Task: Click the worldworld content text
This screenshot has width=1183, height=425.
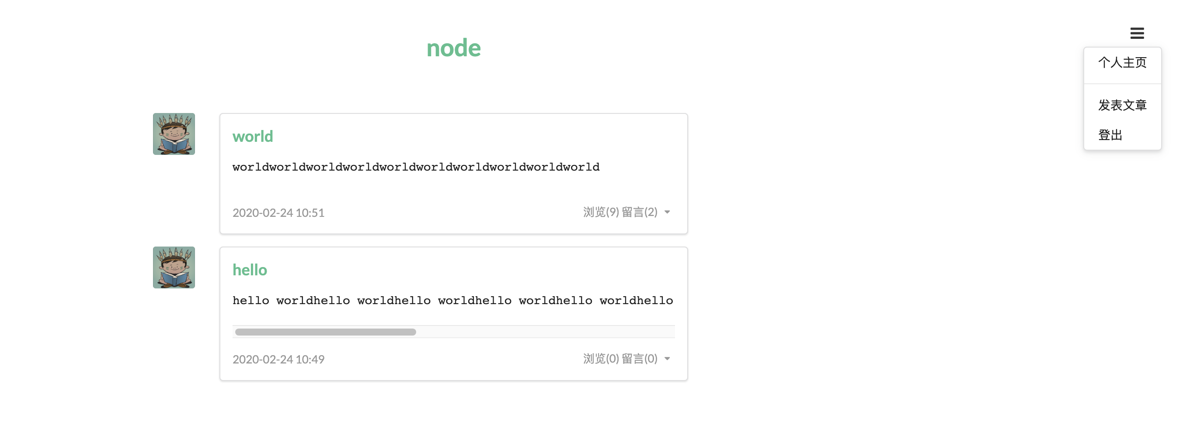Action: pyautogui.click(x=416, y=167)
